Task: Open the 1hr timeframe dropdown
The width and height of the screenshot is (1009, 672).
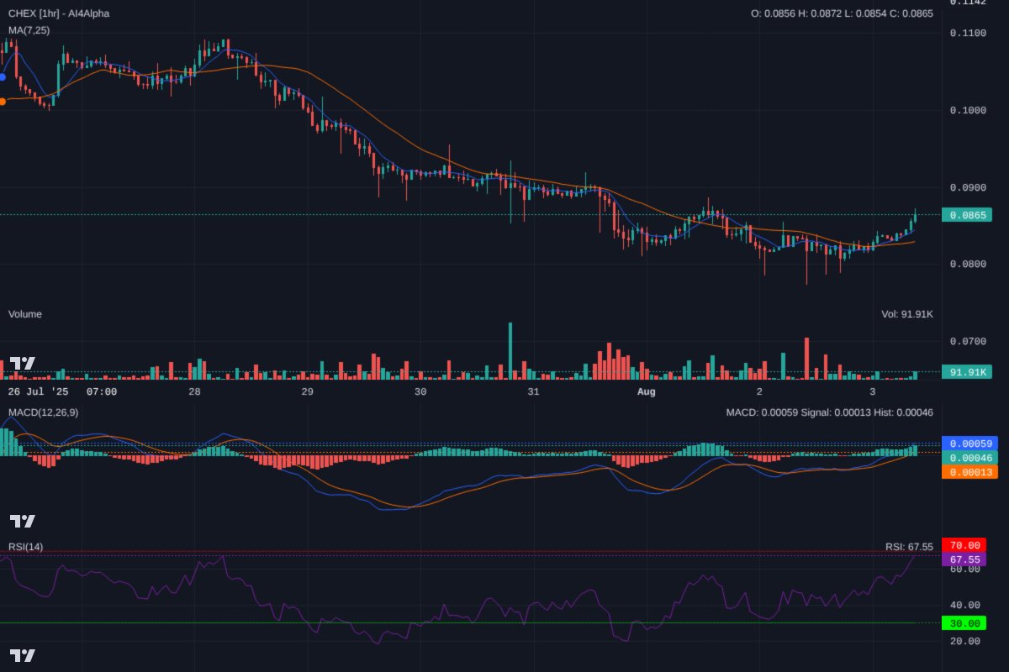Action: (x=48, y=13)
